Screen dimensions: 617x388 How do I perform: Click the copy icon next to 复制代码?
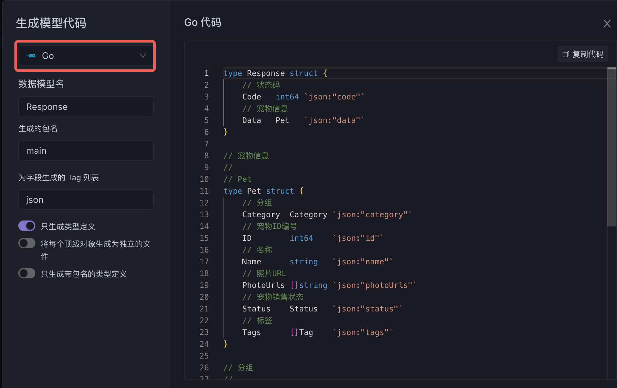(x=566, y=54)
